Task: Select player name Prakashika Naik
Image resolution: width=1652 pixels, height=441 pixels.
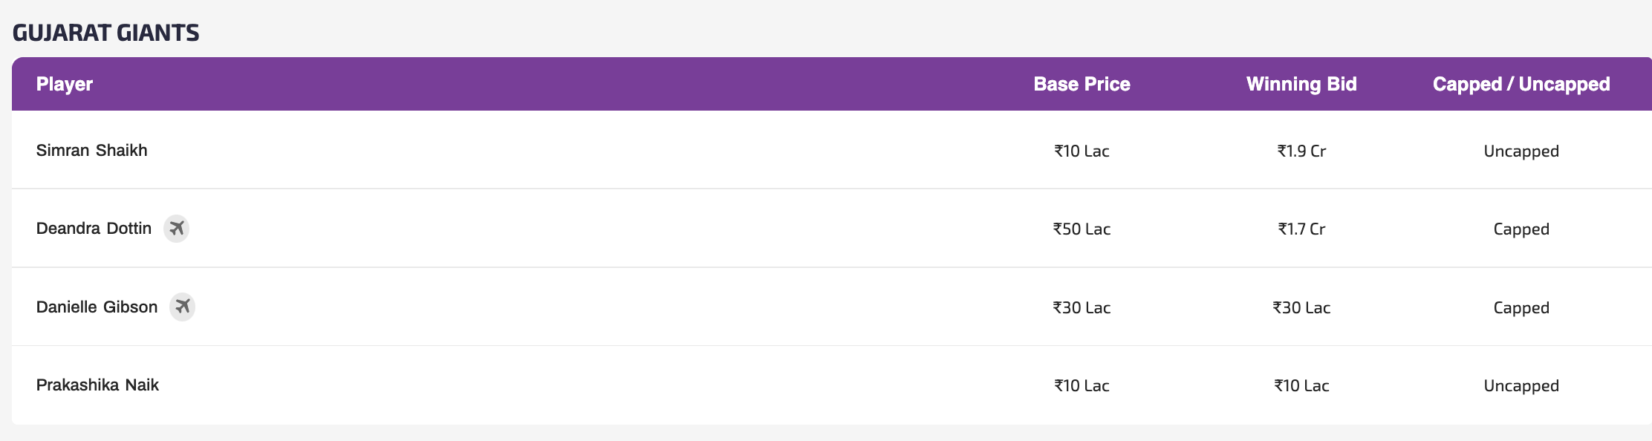Action: tap(97, 385)
